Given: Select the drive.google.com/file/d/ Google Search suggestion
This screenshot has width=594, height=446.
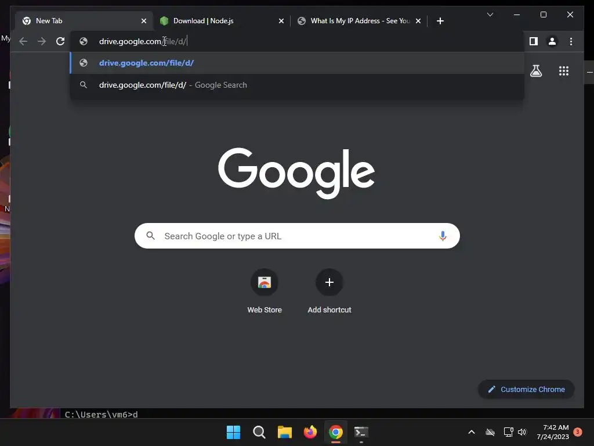Looking at the screenshot, I should tap(298, 85).
